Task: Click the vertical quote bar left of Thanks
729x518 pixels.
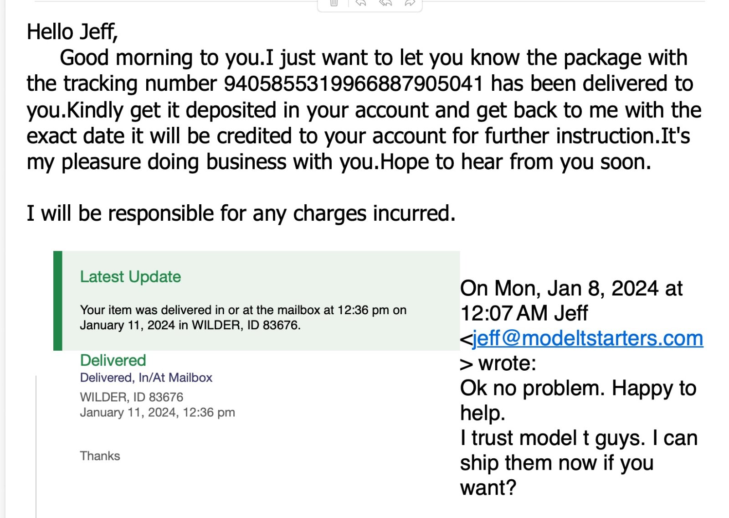Action: (36, 447)
